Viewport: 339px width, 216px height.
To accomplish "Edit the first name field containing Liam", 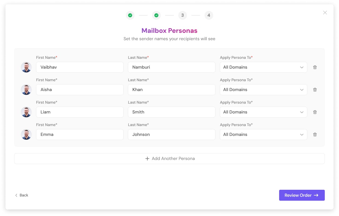I will [80, 112].
